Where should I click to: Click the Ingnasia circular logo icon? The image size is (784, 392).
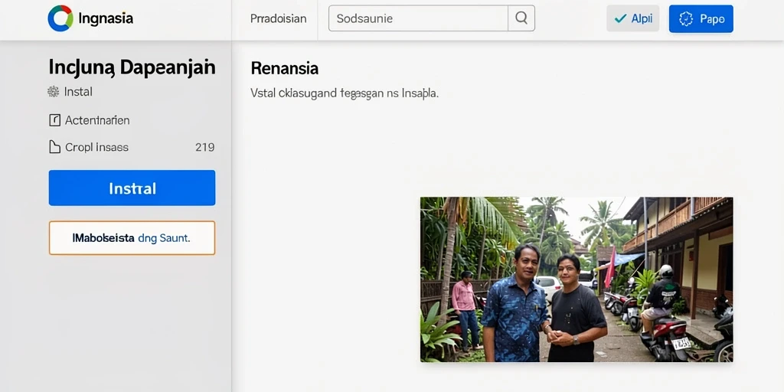(x=60, y=18)
